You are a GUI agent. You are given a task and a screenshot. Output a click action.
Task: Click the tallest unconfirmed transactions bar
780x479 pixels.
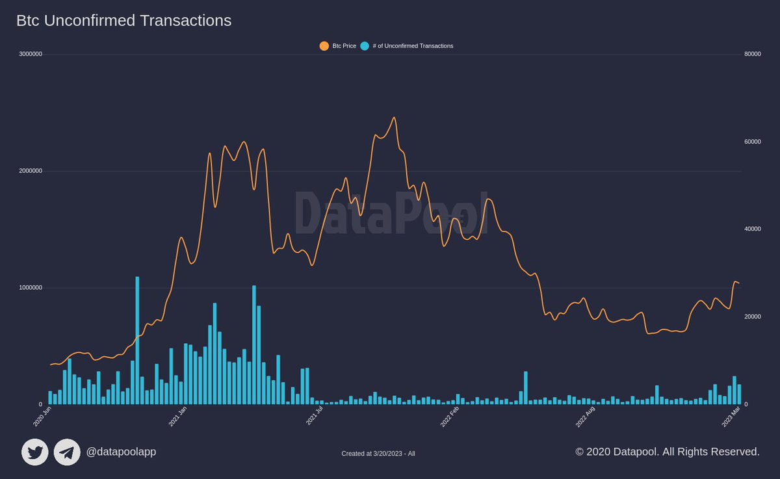click(137, 341)
